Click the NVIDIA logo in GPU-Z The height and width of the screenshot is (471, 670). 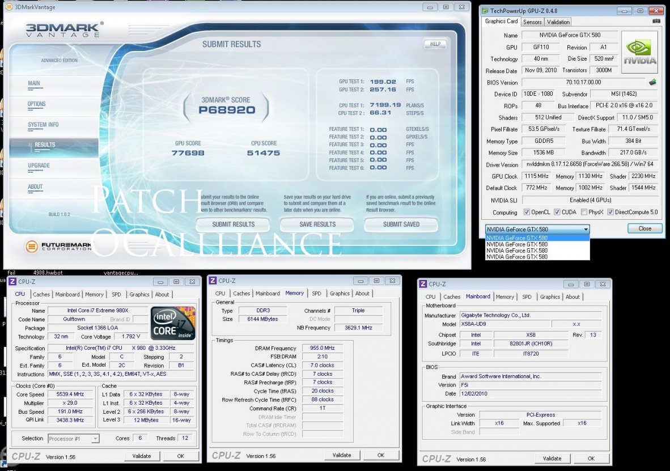[639, 52]
